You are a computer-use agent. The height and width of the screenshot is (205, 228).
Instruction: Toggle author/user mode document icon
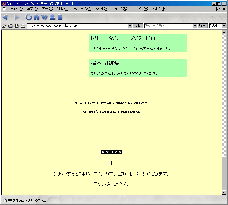17,26
